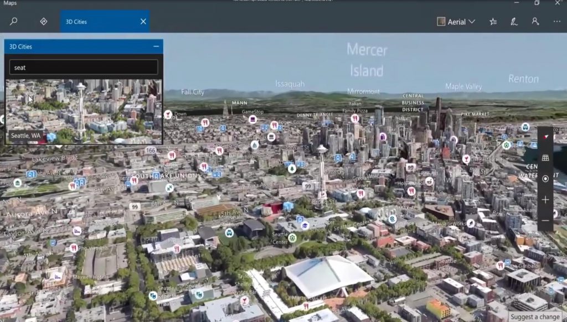Open the directions diamond icon
This screenshot has height=322, width=567.
(x=43, y=22)
